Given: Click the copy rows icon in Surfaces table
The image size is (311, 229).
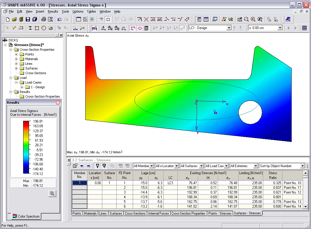Looking at the screenshot, I should (x=112, y=166).
